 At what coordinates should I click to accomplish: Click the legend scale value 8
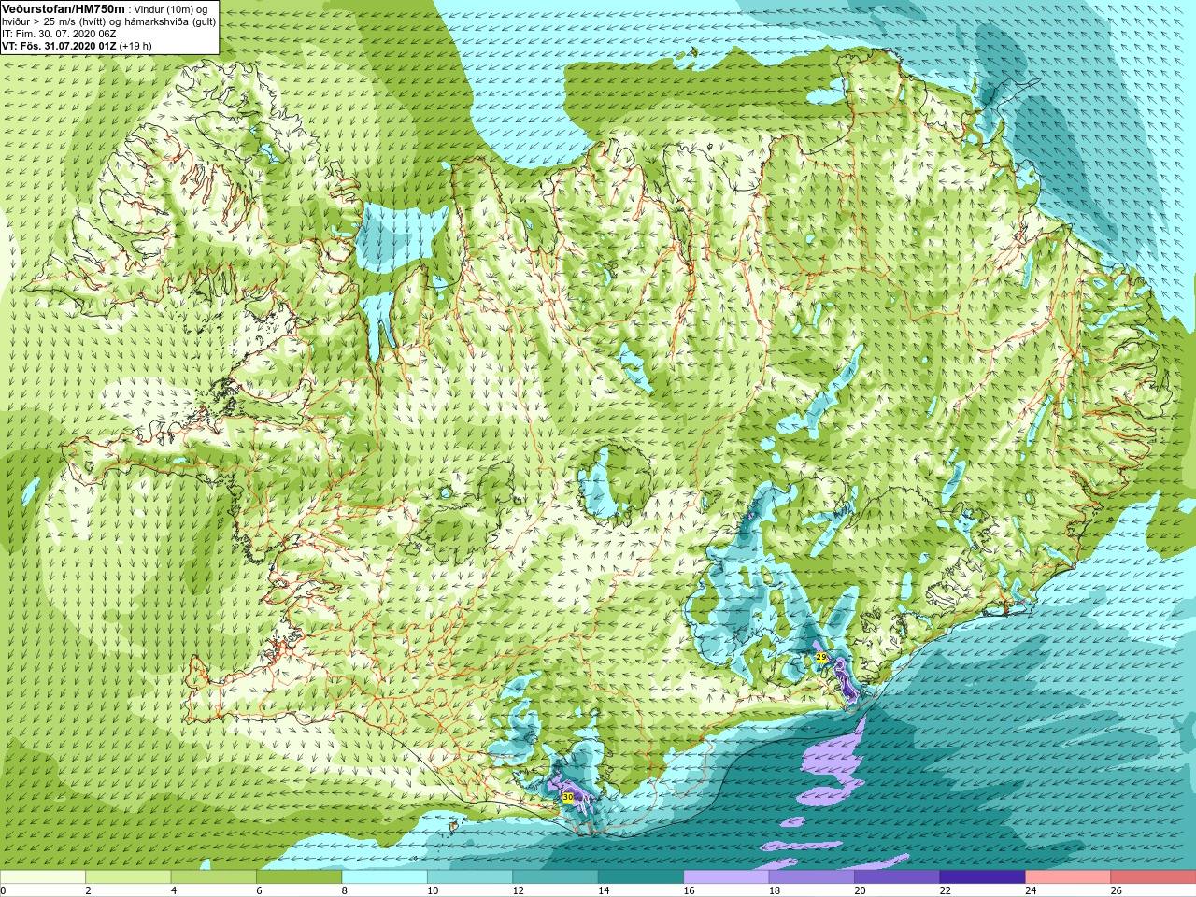(x=344, y=890)
